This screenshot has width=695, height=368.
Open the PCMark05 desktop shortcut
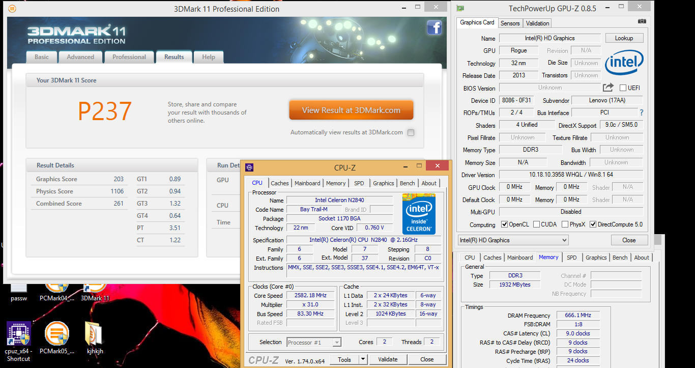(56, 337)
